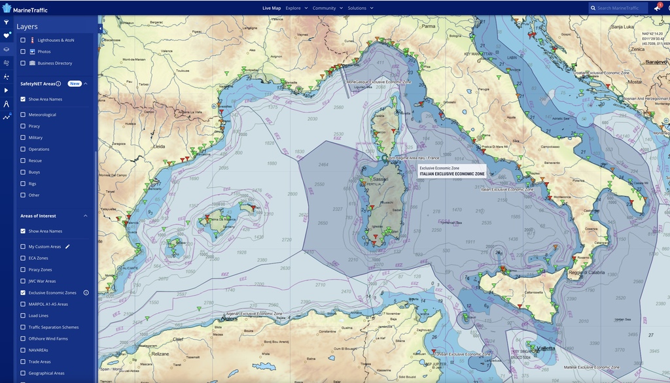Image resolution: width=670 pixels, height=383 pixels.
Task: Enable the Business Directory checkbox
Action: pos(23,63)
